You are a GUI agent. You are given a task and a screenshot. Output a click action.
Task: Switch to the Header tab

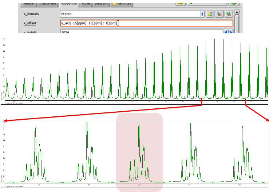pos(28,4)
